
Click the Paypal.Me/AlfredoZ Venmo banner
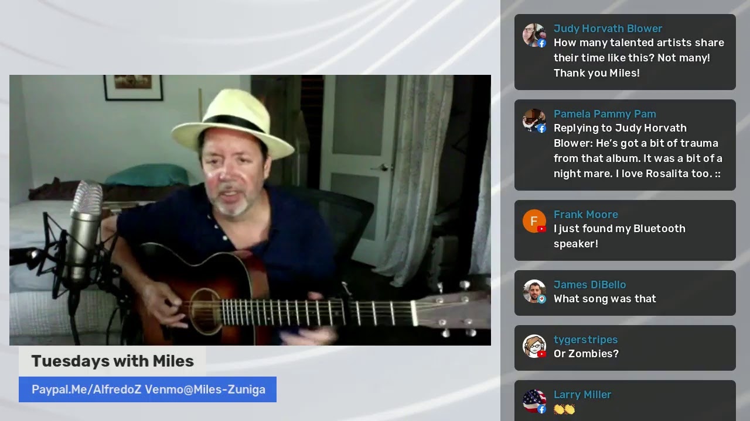[x=148, y=389]
